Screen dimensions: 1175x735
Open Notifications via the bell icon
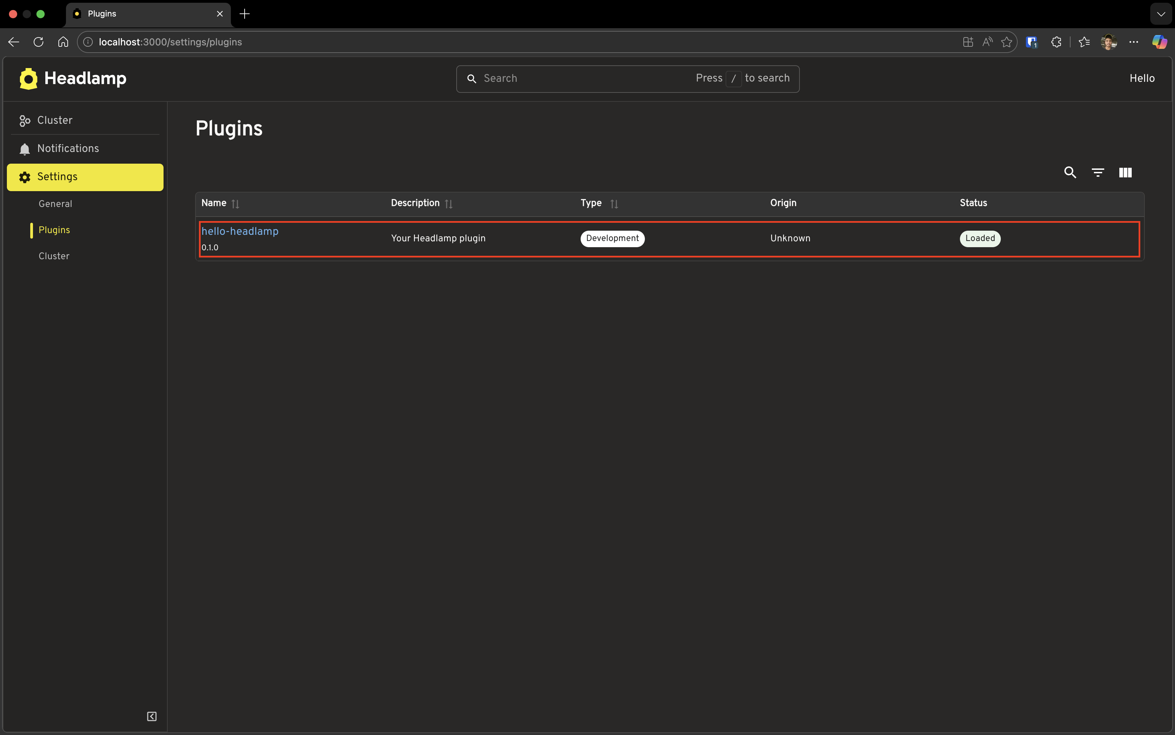(x=25, y=149)
